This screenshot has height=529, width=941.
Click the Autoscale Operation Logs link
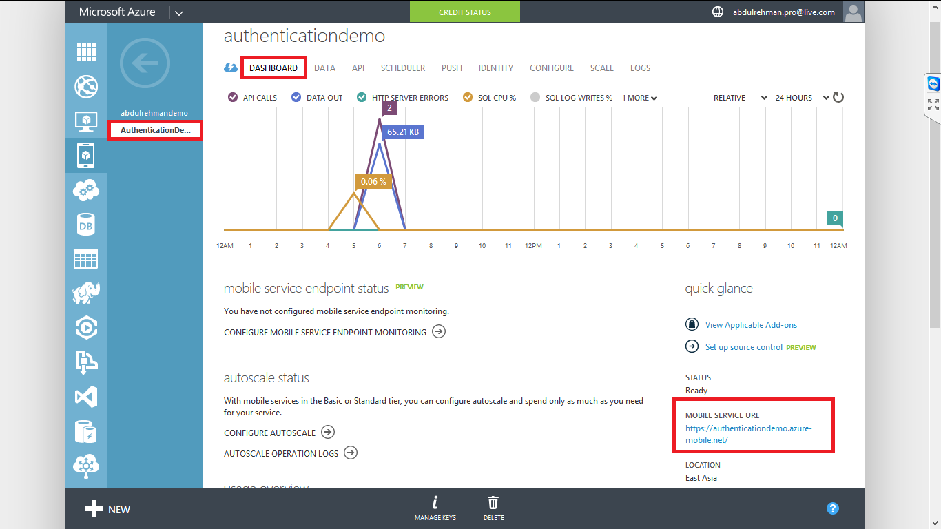pyautogui.click(x=281, y=453)
